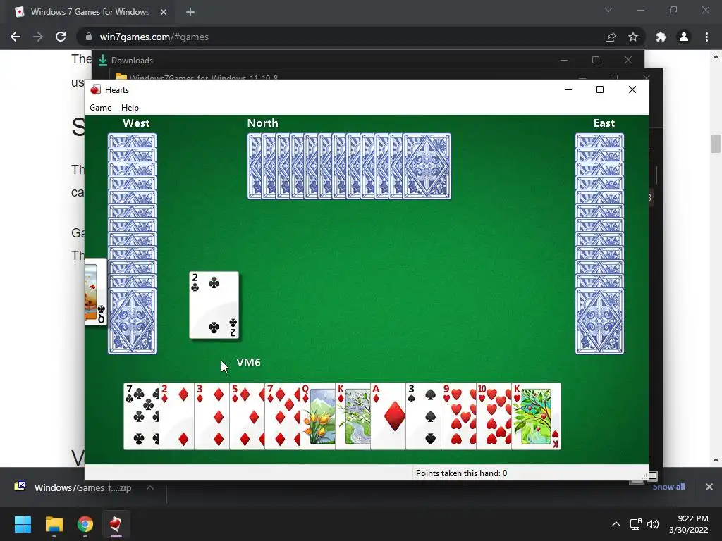Open Chrome extensions puzzle icon
This screenshot has height=541, width=722.
tap(661, 37)
